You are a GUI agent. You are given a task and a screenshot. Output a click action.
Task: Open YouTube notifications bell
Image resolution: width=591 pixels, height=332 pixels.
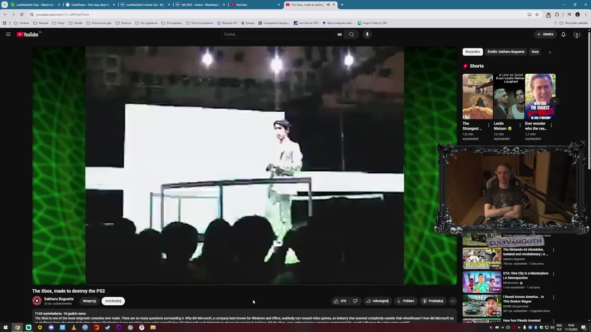click(563, 34)
